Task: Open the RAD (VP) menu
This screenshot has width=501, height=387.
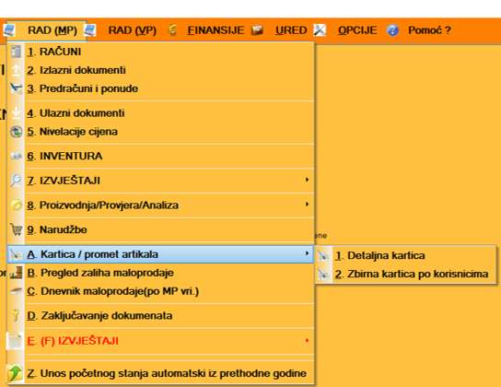Action: point(133,30)
